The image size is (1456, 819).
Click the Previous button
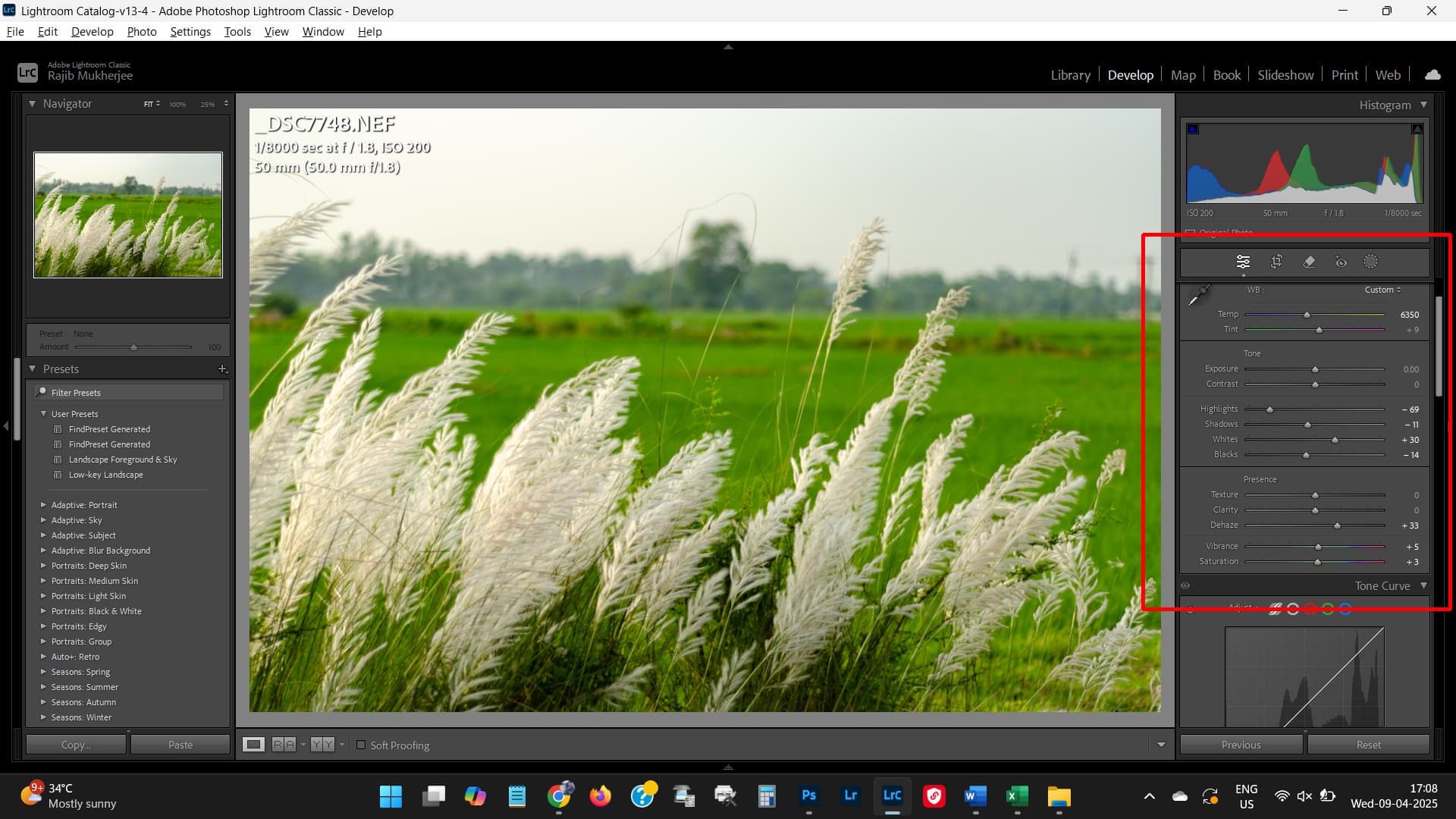point(1241,745)
